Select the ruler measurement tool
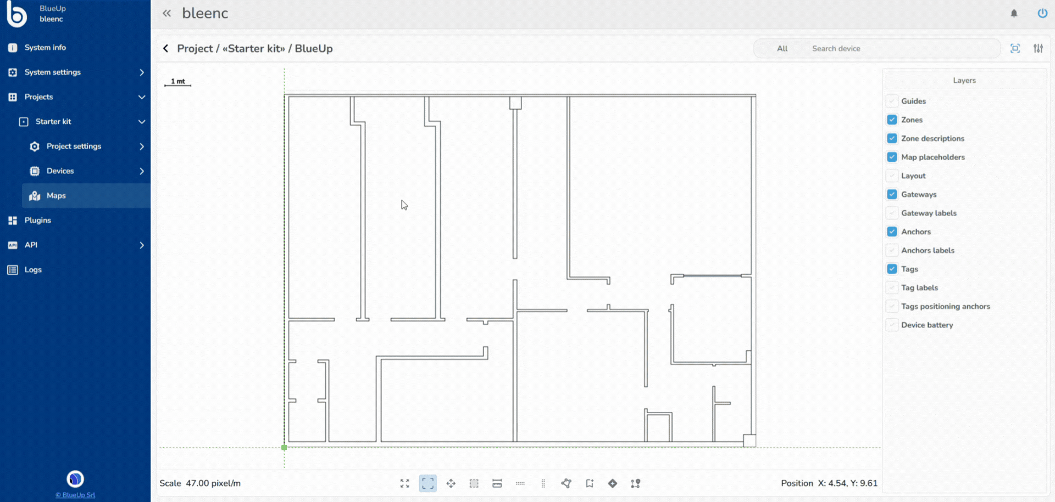The width and height of the screenshot is (1055, 502). click(x=497, y=483)
